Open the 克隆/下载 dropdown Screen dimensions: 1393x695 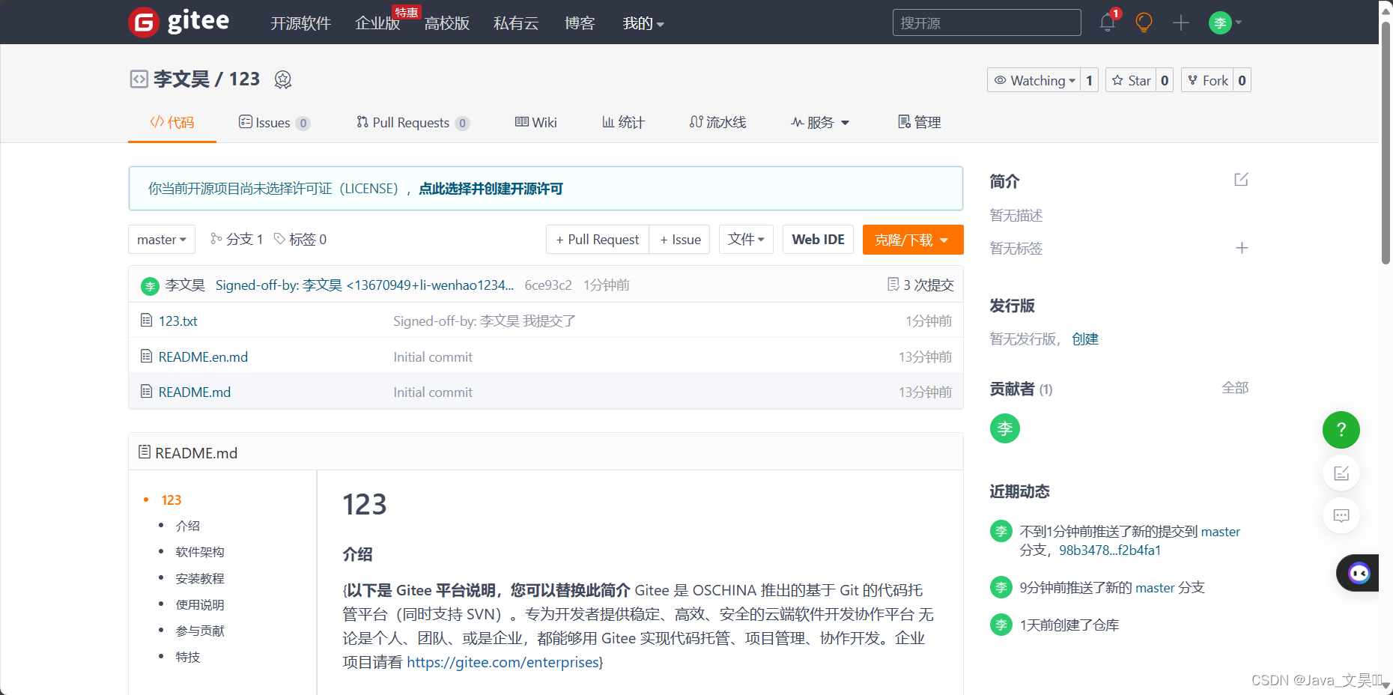coord(913,240)
